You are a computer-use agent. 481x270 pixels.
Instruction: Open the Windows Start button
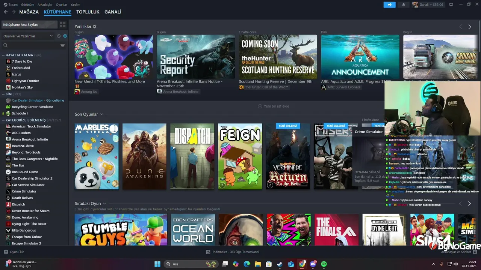click(157, 264)
